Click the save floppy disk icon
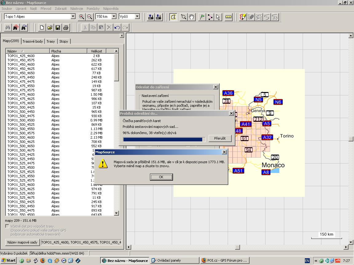The image size is (354, 265). pos(57,28)
